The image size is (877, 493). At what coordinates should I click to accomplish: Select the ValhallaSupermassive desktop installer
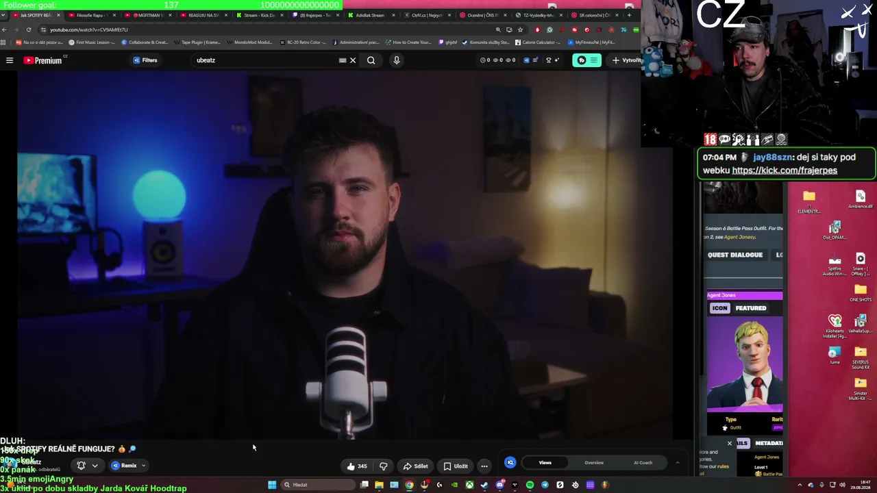tap(861, 324)
